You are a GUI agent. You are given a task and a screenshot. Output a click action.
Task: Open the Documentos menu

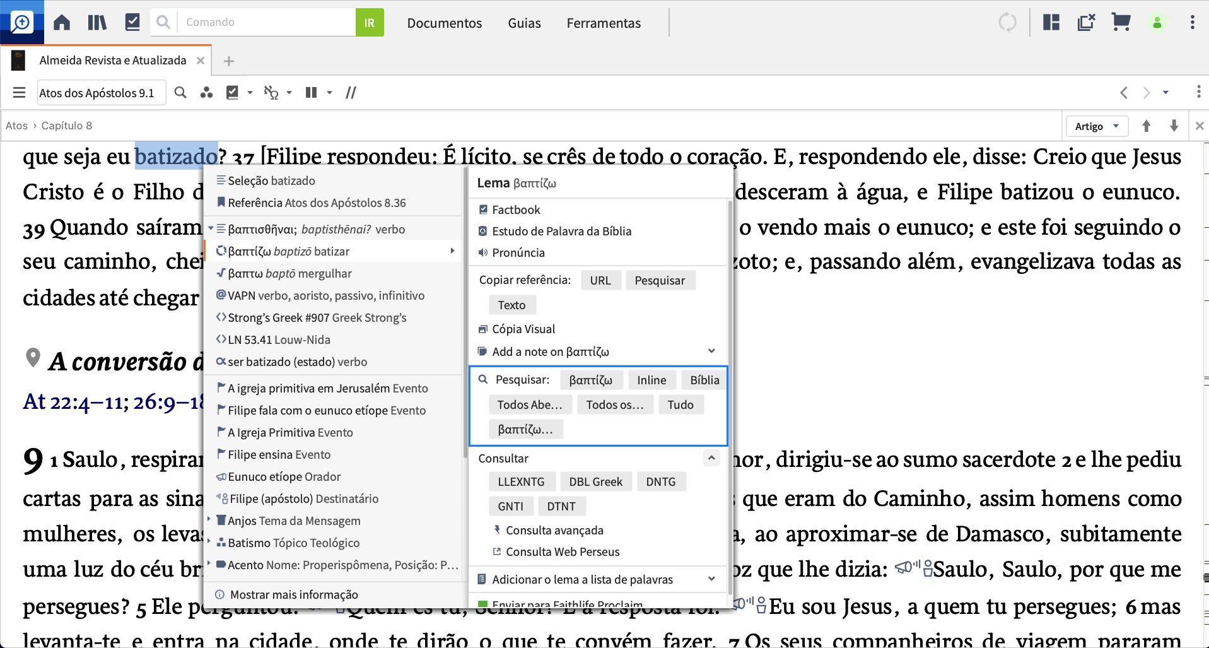point(445,23)
